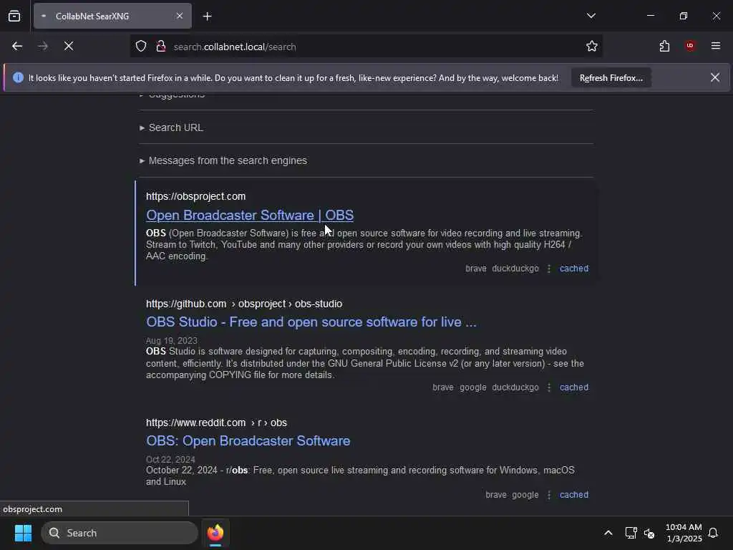This screenshot has height=550, width=733.
Task: Select the Oct 22, 2024 date text
Action: click(x=170, y=459)
